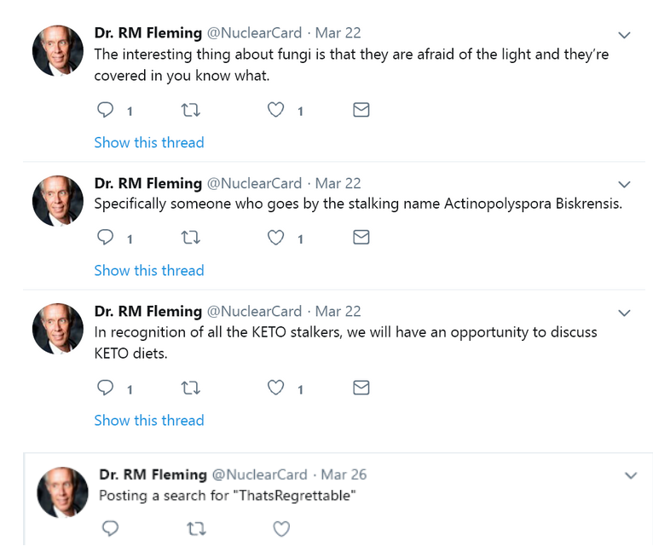Open the @NuclearCard handle on Mar 26 tweet
The height and width of the screenshot is (552, 653).
259,474
